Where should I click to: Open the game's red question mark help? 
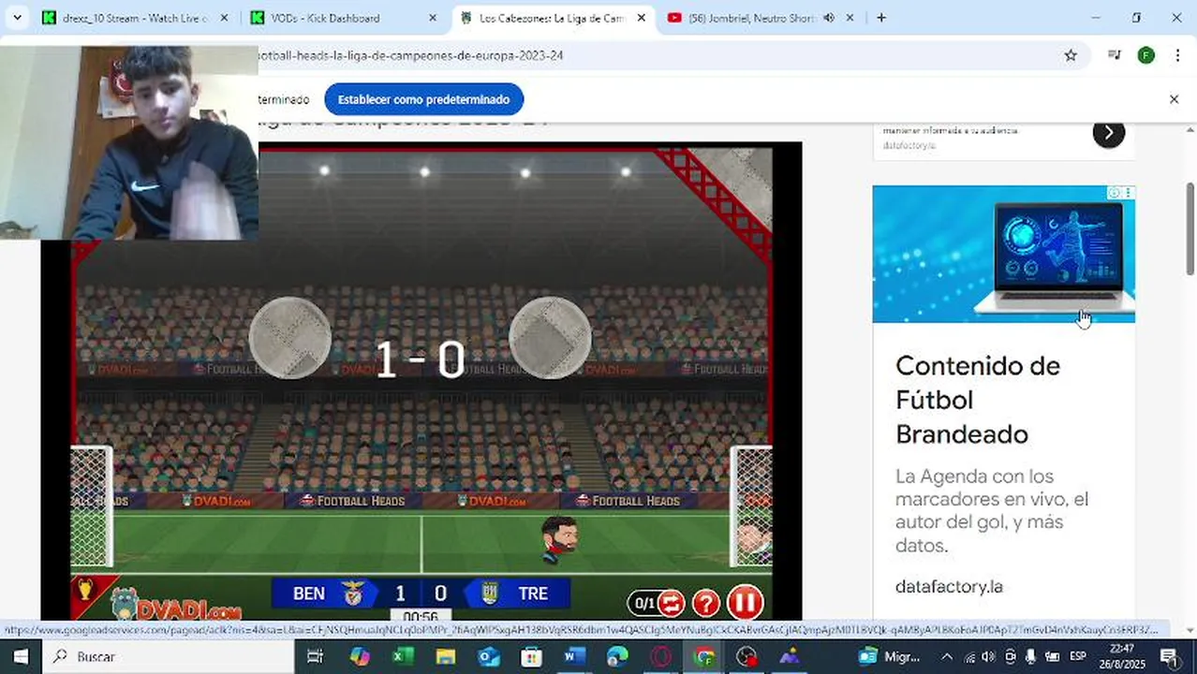pyautogui.click(x=706, y=604)
